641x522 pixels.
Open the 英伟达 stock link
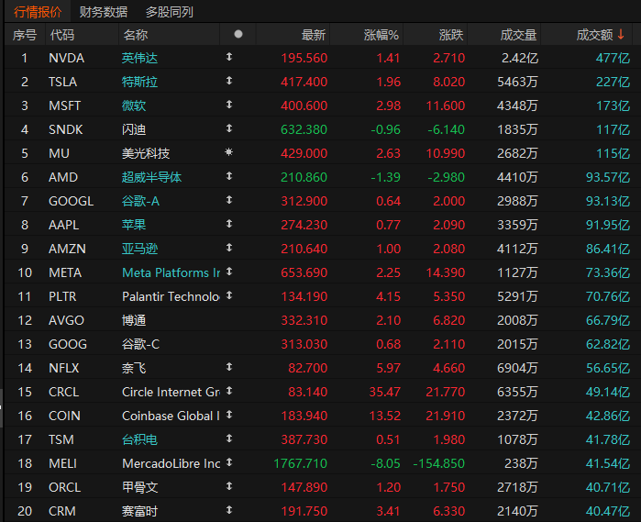point(139,58)
